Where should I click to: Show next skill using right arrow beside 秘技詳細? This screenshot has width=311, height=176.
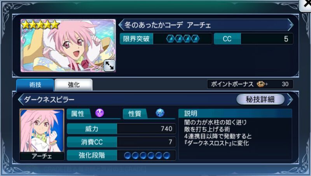pyautogui.click(x=290, y=99)
